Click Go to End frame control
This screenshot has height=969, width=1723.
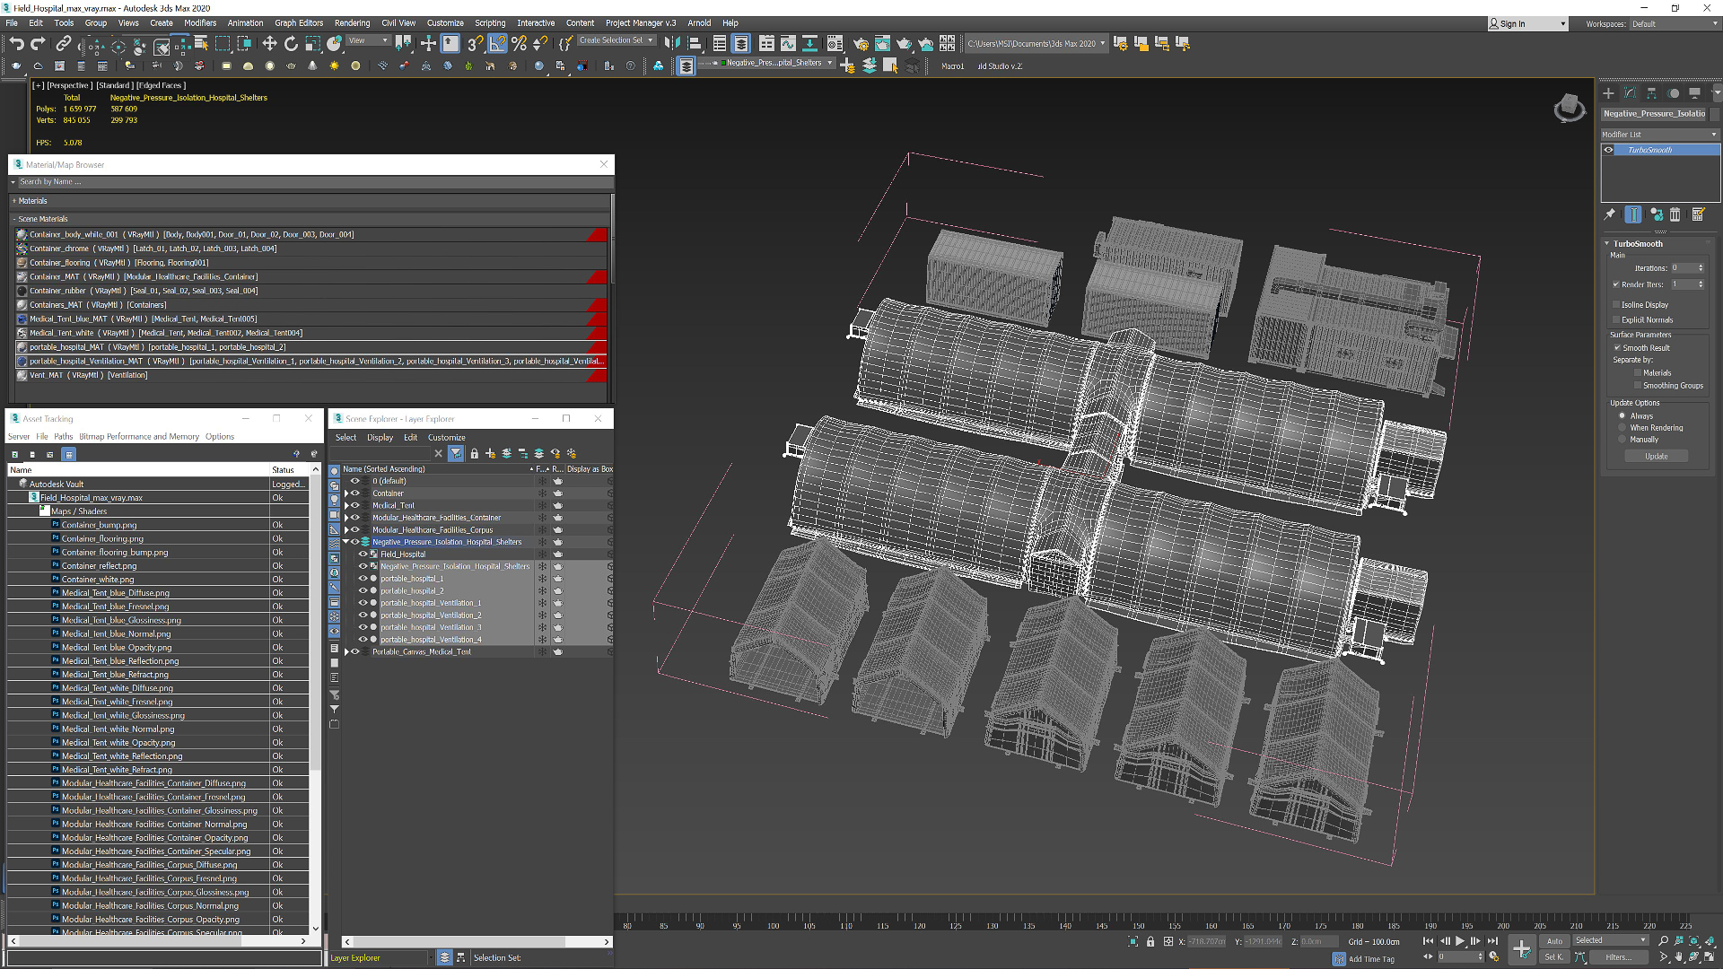(1492, 941)
